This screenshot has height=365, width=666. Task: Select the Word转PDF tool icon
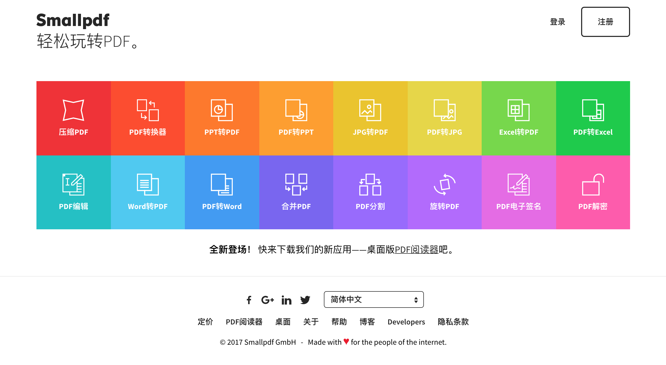(148, 185)
